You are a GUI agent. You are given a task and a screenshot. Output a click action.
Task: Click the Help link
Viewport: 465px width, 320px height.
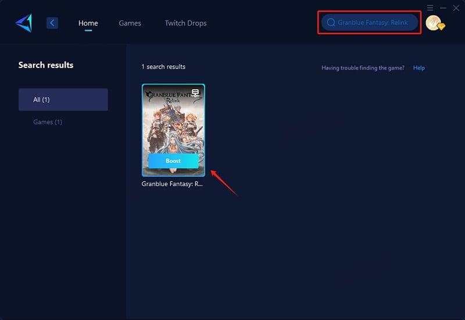(419, 67)
